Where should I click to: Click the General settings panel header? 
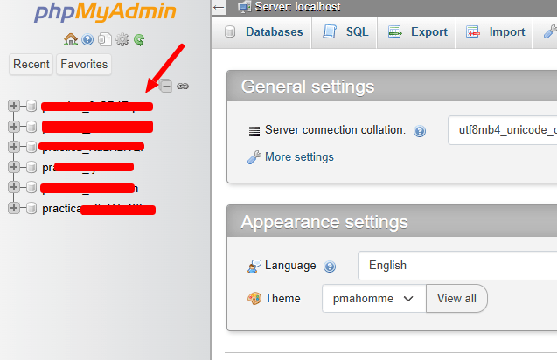click(x=392, y=87)
